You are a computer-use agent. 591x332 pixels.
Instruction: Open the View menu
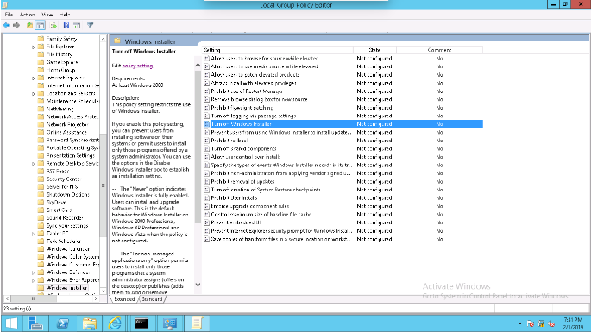[47, 15]
